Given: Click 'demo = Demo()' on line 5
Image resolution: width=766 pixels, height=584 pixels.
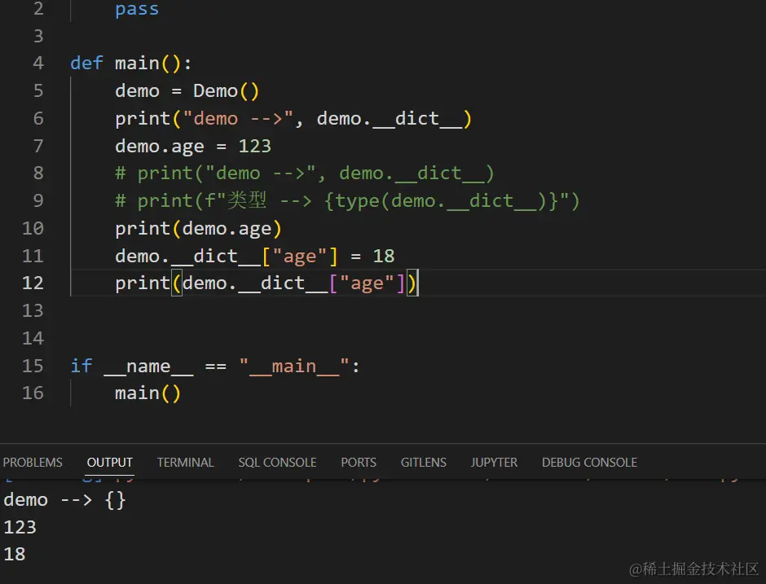Looking at the screenshot, I should (187, 91).
